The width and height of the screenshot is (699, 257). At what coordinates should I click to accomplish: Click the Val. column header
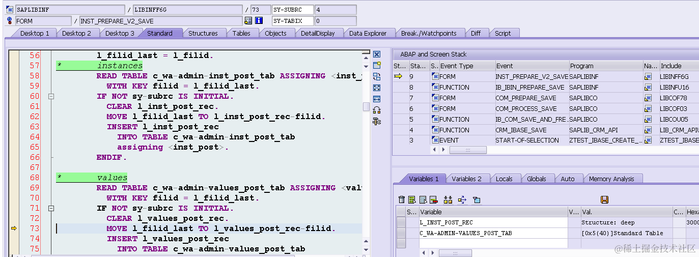[x=626, y=212]
